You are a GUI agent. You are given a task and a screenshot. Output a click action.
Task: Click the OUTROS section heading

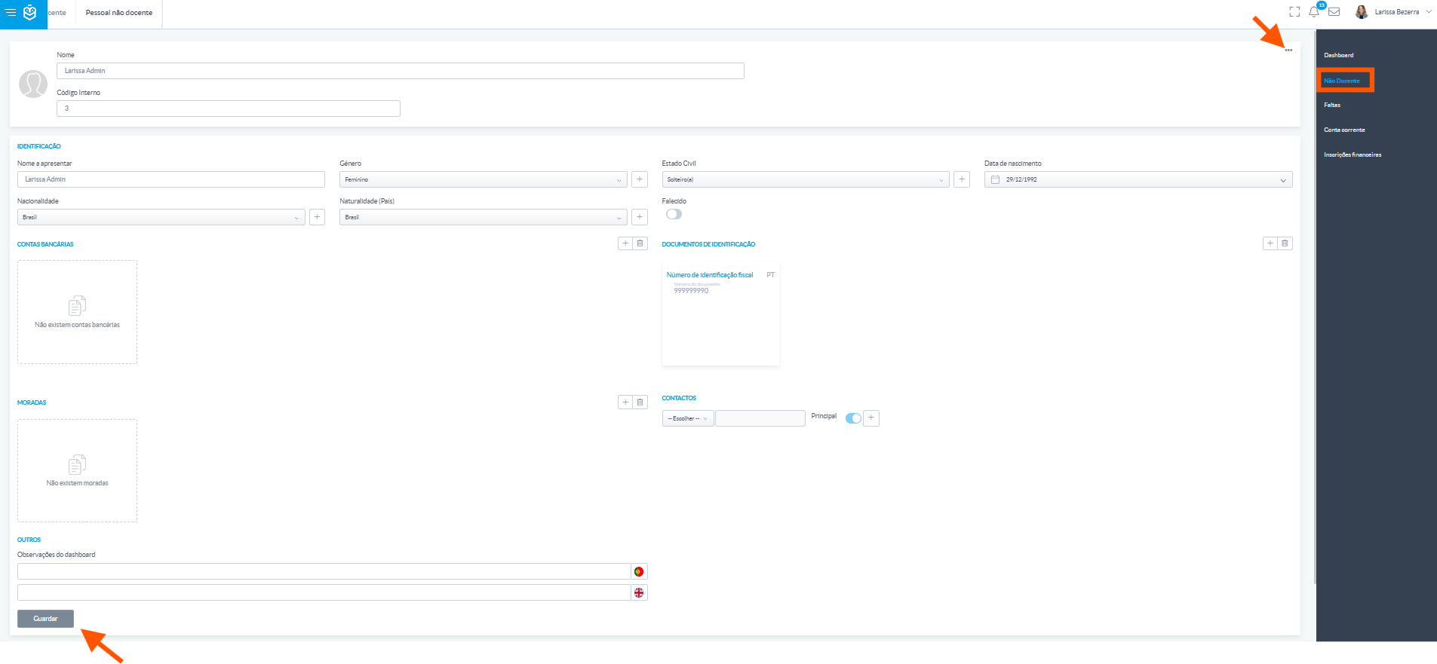click(29, 540)
